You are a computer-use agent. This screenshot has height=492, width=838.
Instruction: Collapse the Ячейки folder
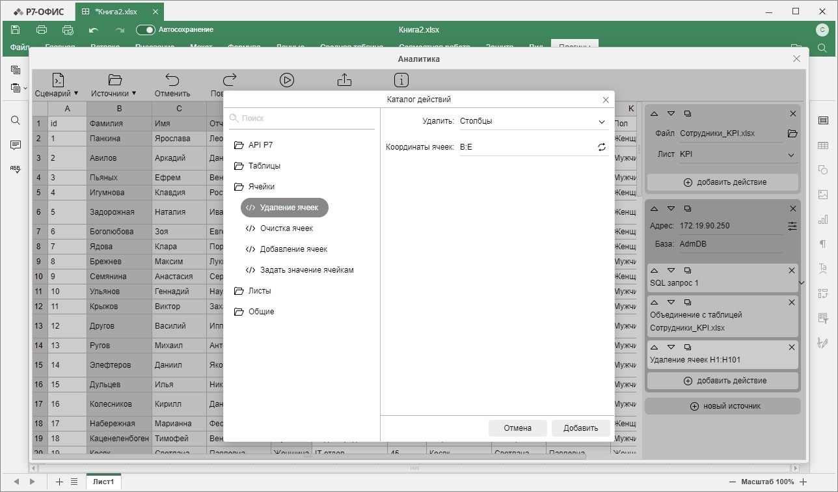(254, 187)
